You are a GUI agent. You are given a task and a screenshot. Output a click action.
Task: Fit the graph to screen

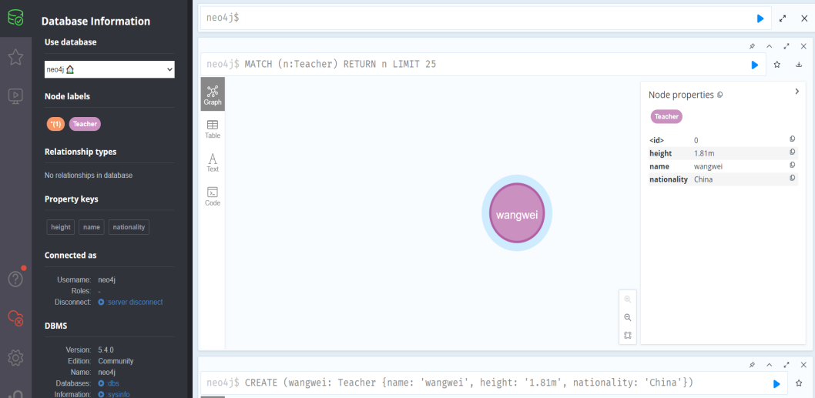(x=627, y=336)
